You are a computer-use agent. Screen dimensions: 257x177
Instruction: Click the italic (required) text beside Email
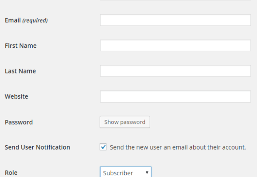(x=35, y=21)
